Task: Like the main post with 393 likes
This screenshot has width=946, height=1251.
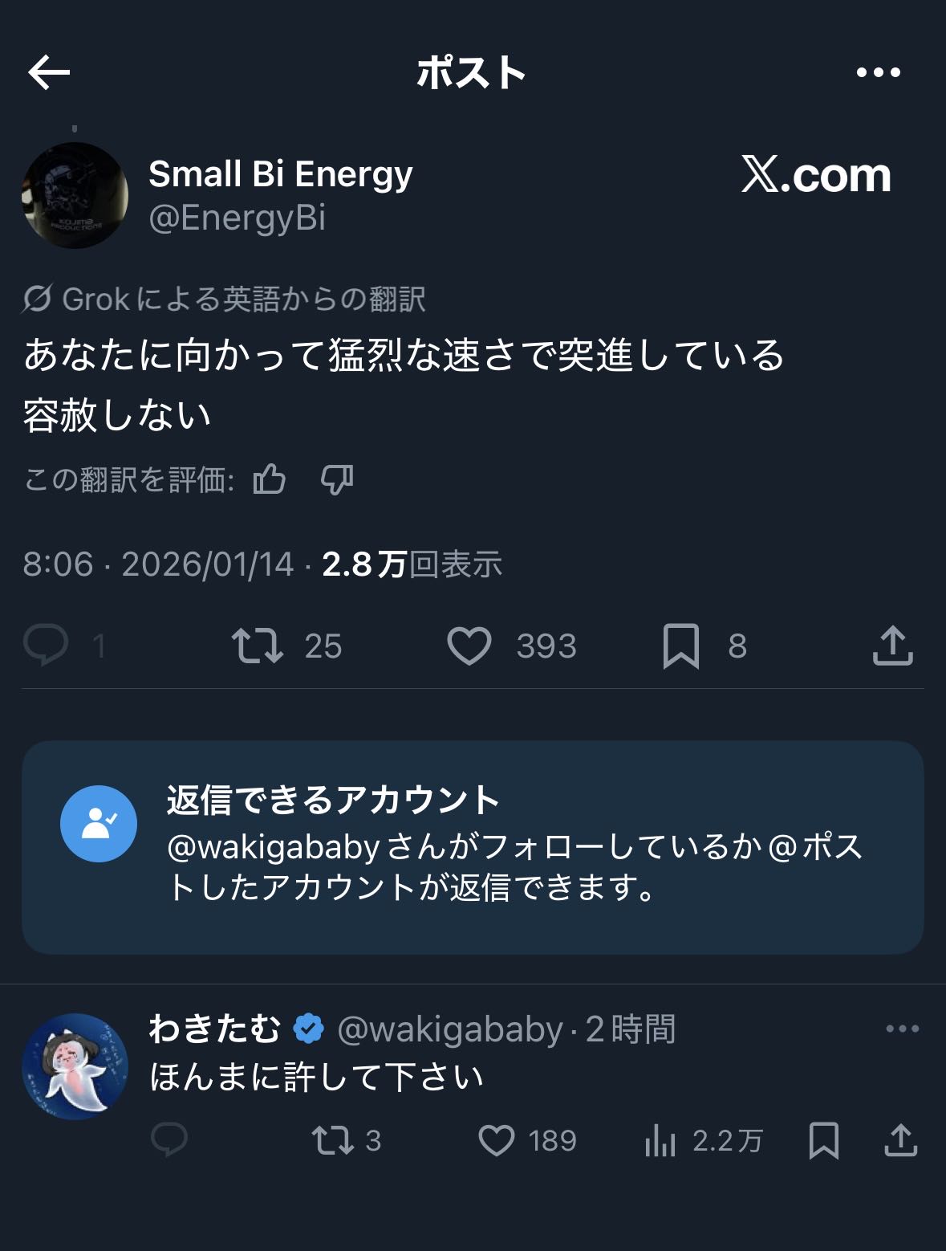Action: tap(469, 646)
